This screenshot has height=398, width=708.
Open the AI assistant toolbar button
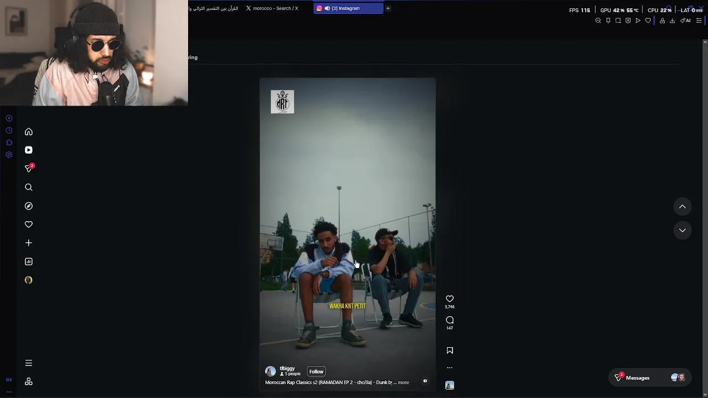click(x=685, y=20)
